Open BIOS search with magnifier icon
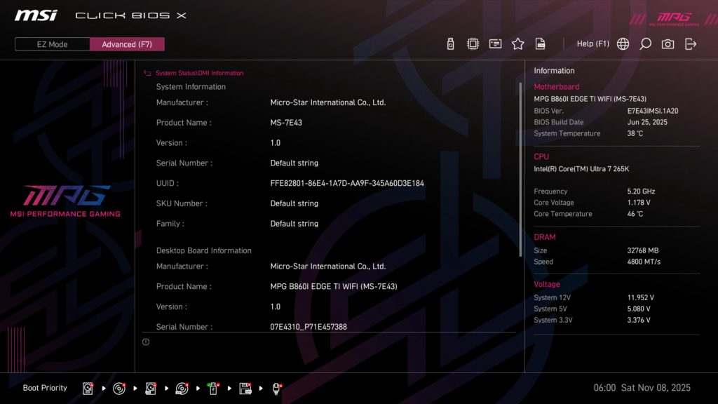The height and width of the screenshot is (404, 718). 645,43
